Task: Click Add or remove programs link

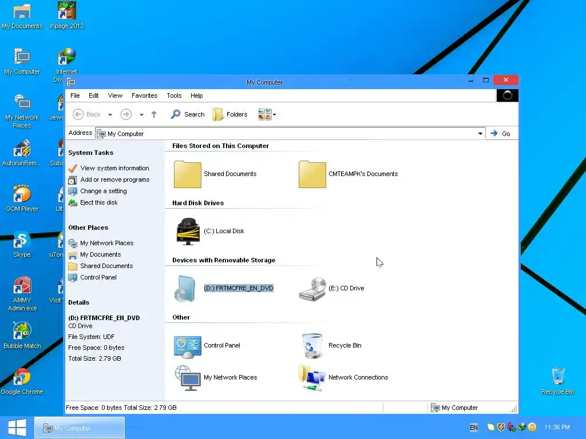Action: 115,180
